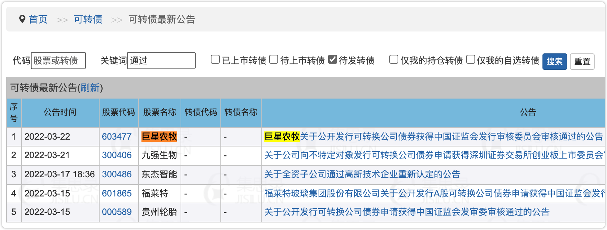Click the 关键词 keyword input field
Screen dimensions: 607x230
tap(161, 61)
